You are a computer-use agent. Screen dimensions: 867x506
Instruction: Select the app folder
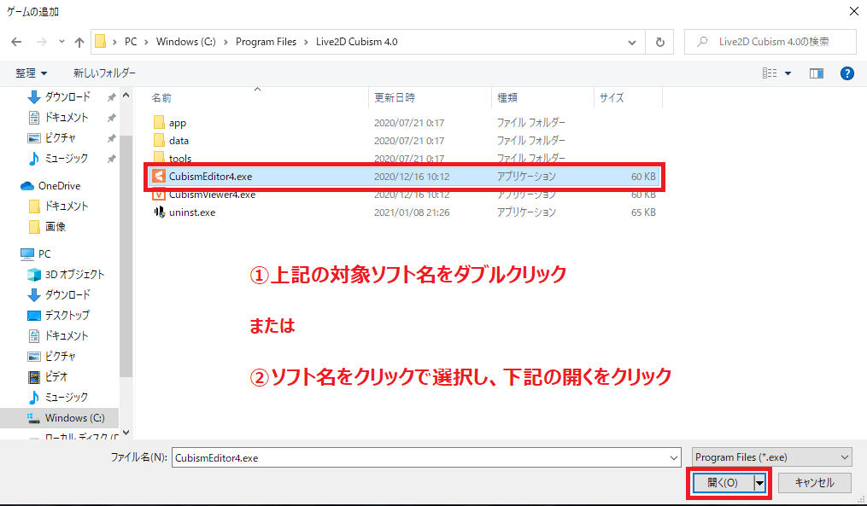[178, 123]
